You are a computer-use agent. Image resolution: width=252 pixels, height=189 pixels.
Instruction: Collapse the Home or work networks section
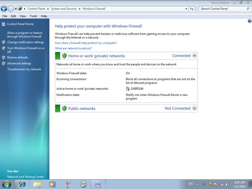(x=194, y=56)
